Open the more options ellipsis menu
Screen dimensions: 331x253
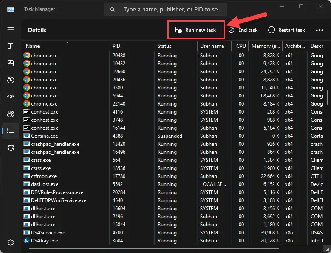tap(320, 30)
